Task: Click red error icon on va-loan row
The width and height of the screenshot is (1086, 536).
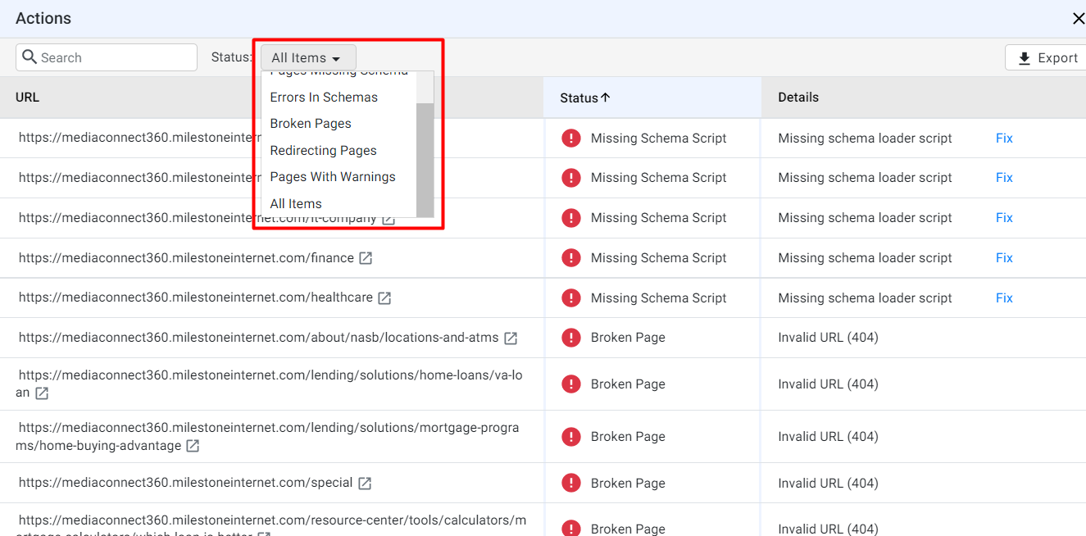Action: pos(571,384)
